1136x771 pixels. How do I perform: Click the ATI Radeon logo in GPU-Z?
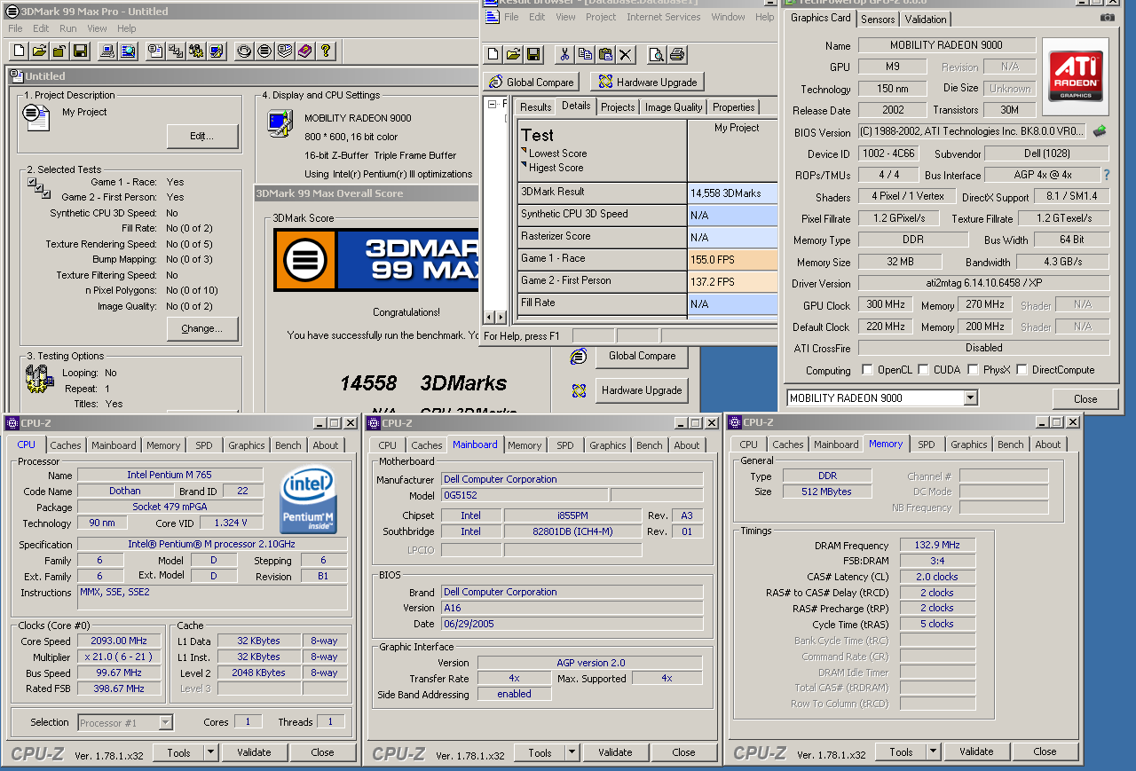tap(1077, 77)
